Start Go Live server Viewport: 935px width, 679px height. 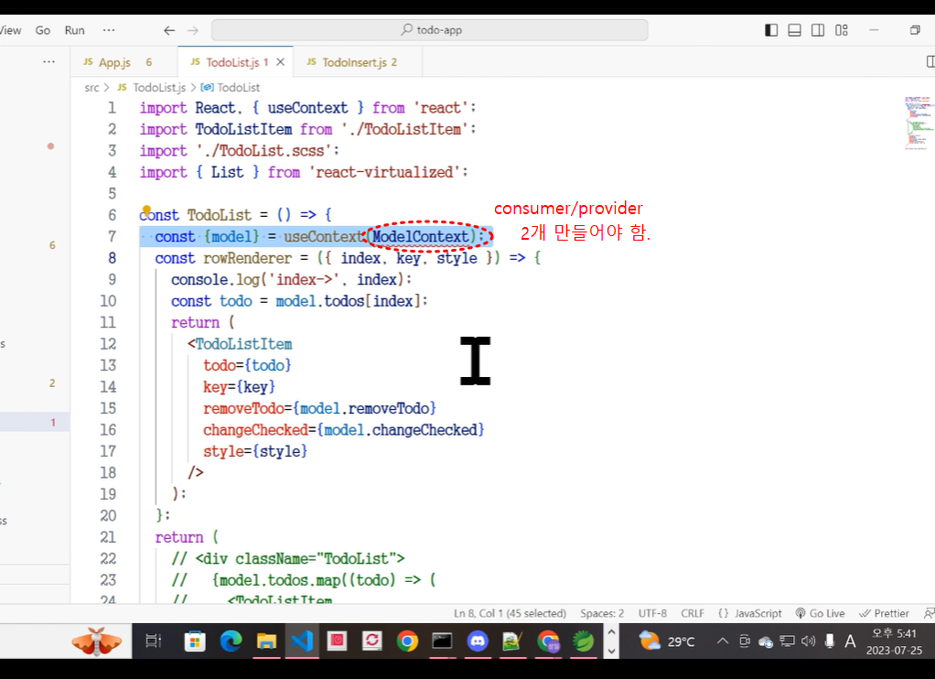pyautogui.click(x=821, y=613)
